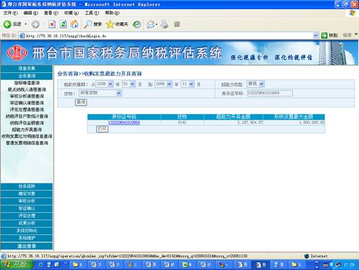The width and height of the screenshot is (359, 270).
Task: Click the Windows Start button
Action: (17, 265)
